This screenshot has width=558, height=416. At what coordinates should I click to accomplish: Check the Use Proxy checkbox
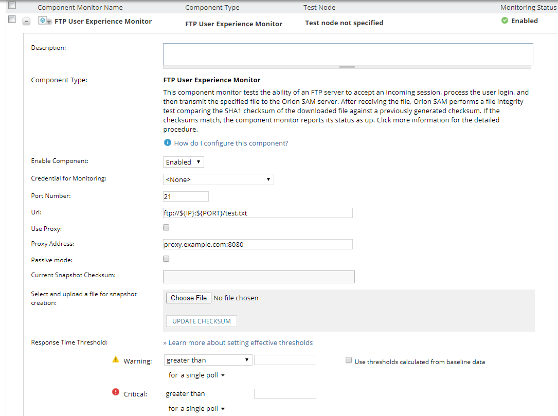[166, 227]
